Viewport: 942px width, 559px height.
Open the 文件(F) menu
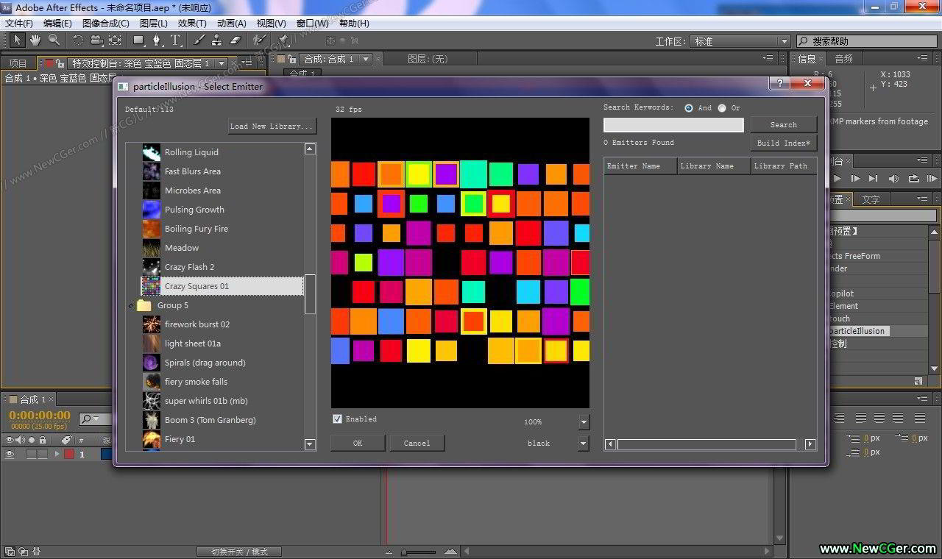point(18,23)
